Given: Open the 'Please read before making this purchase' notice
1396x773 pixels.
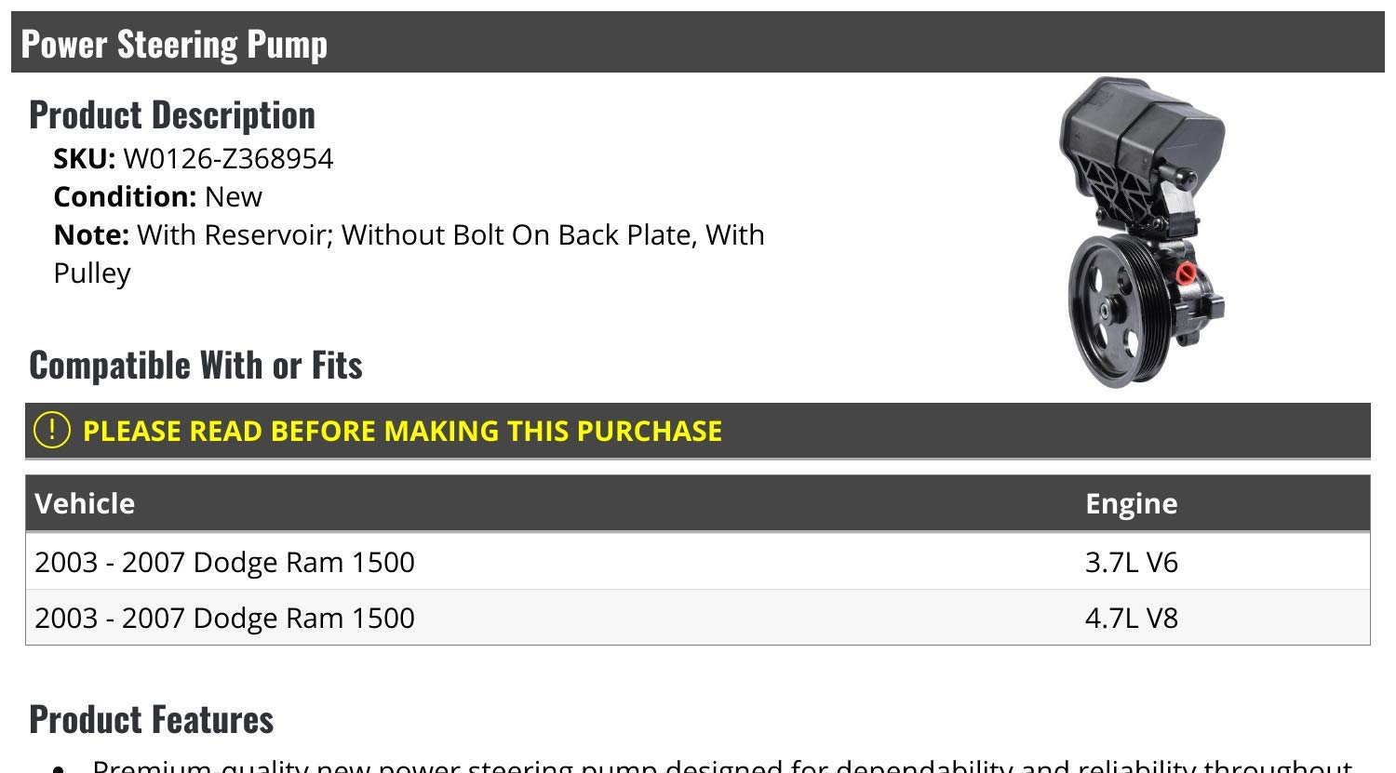Looking at the screenshot, I should point(402,431).
